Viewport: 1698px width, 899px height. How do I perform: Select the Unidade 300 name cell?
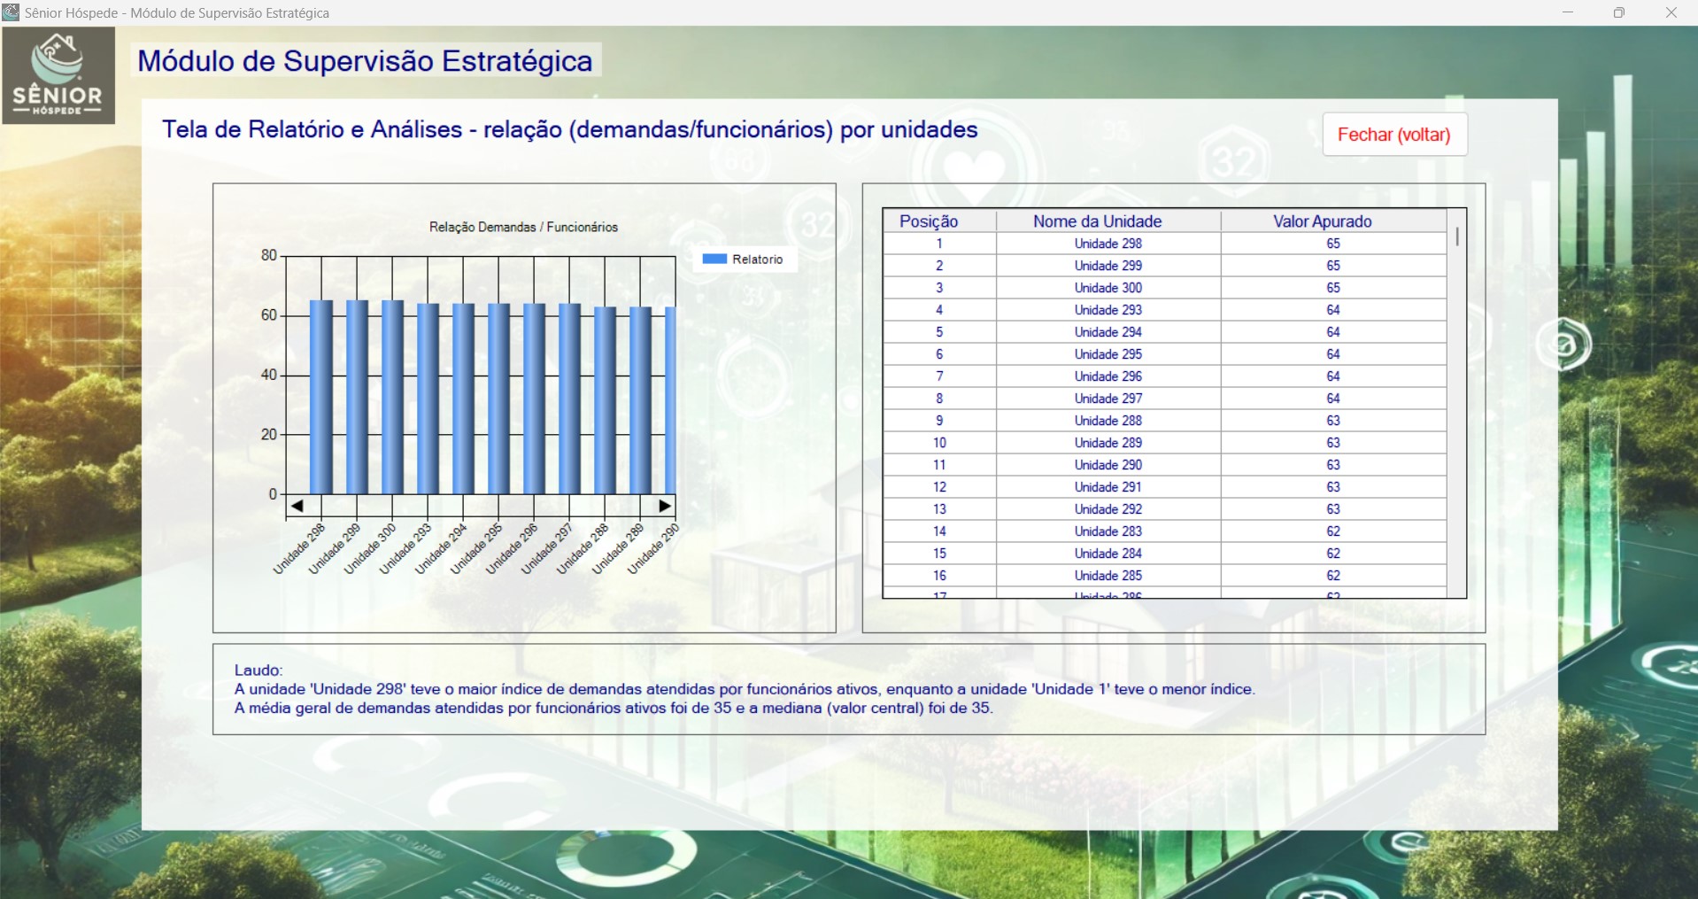(1108, 288)
